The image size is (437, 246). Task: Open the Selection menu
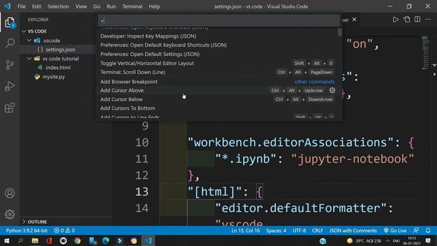tap(58, 6)
